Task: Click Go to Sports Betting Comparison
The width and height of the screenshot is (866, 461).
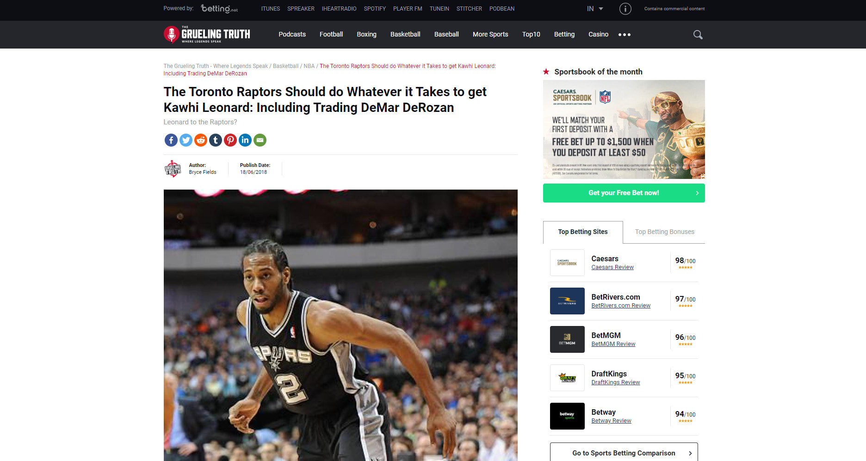Action: [x=624, y=453]
